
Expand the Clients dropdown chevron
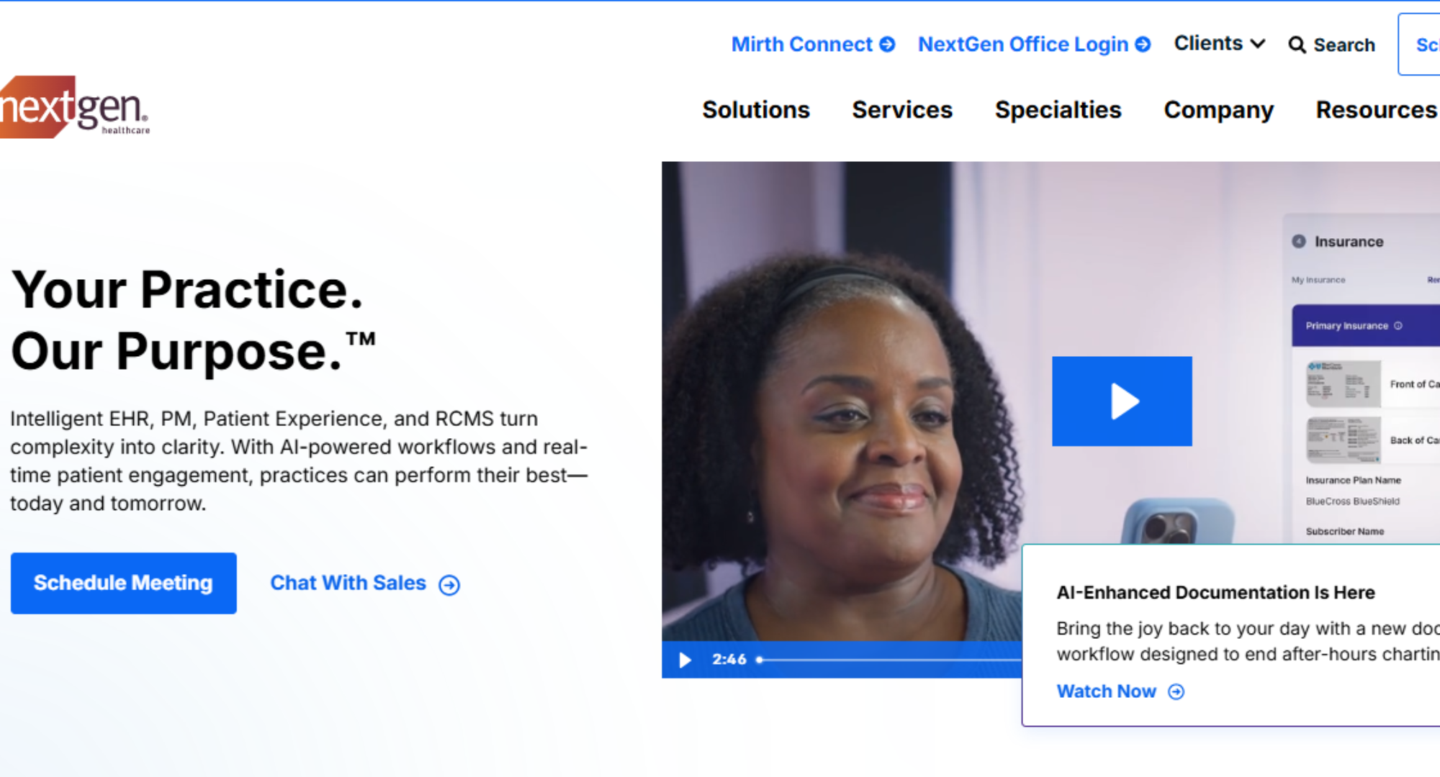coord(1258,44)
